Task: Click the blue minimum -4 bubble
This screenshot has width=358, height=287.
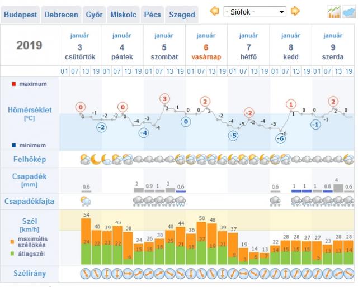Action: point(144,133)
